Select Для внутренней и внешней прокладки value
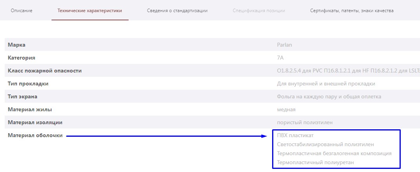420x172 pixels. [326, 84]
